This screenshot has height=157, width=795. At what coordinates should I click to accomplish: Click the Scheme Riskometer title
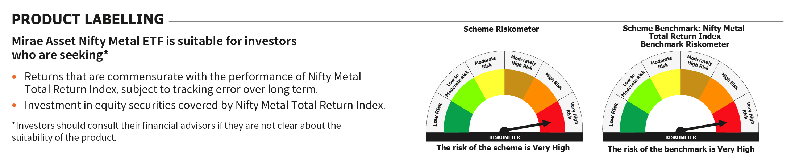click(501, 29)
